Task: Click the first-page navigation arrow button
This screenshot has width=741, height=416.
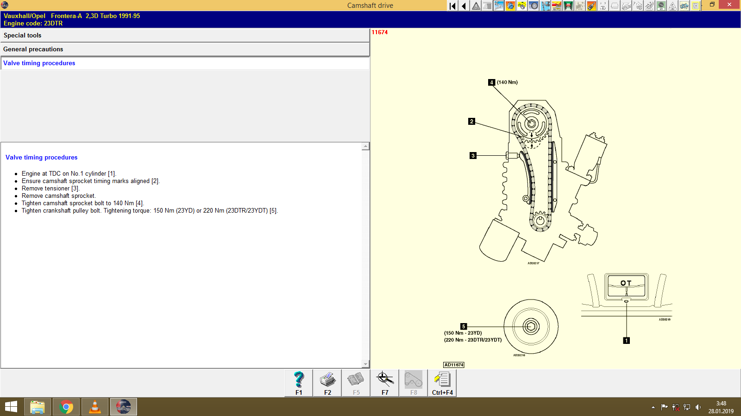Action: 452,6
